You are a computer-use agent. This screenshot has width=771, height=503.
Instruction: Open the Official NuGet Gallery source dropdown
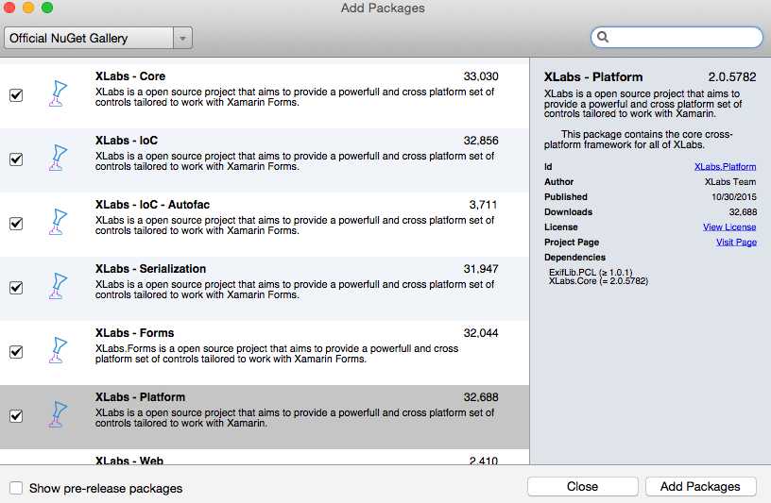coord(98,38)
